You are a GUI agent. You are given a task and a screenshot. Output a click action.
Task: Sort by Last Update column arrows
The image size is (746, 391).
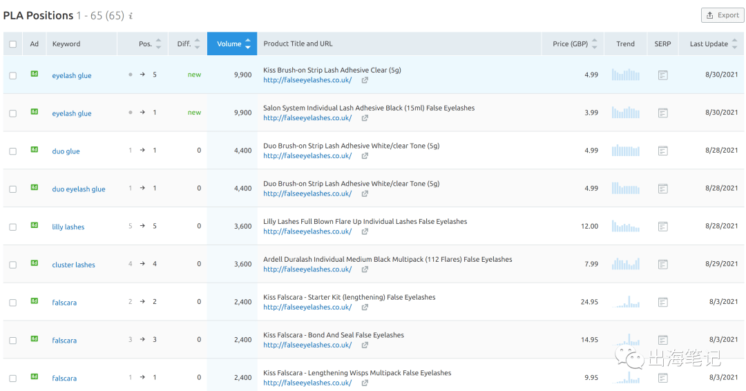point(734,44)
